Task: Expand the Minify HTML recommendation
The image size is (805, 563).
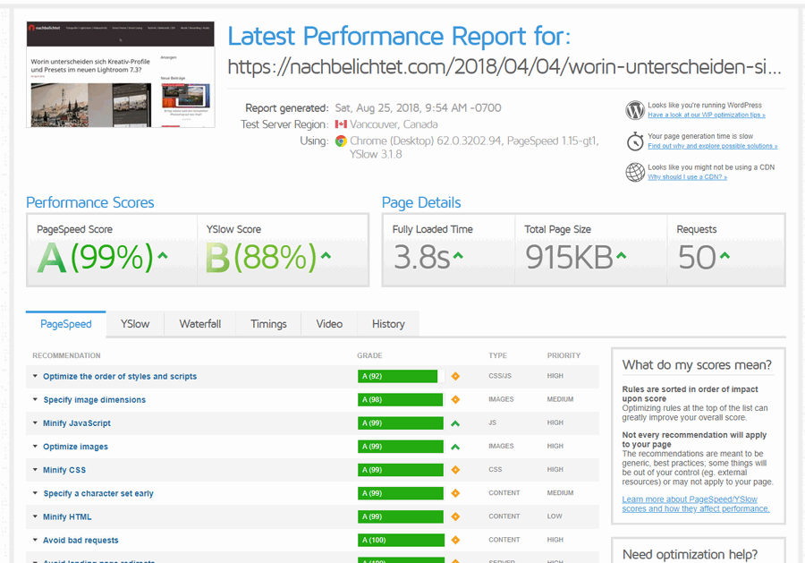Action: pos(66,516)
